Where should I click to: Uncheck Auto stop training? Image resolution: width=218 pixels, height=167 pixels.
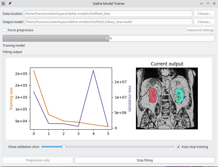click(x=178, y=147)
